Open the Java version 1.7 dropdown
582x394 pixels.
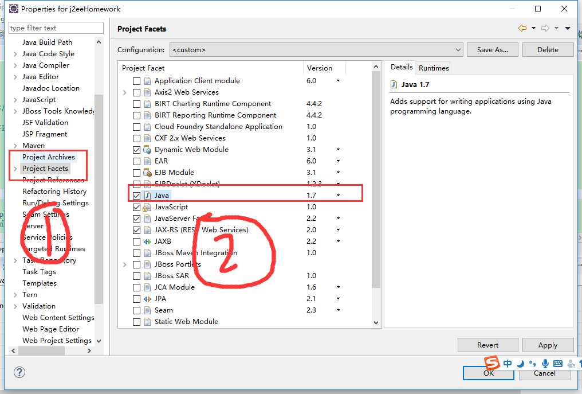coord(338,196)
